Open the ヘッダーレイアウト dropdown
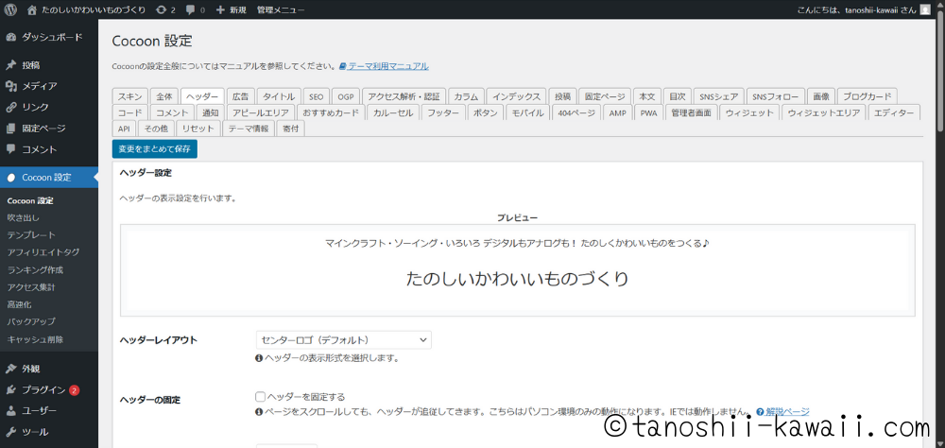 (x=344, y=340)
